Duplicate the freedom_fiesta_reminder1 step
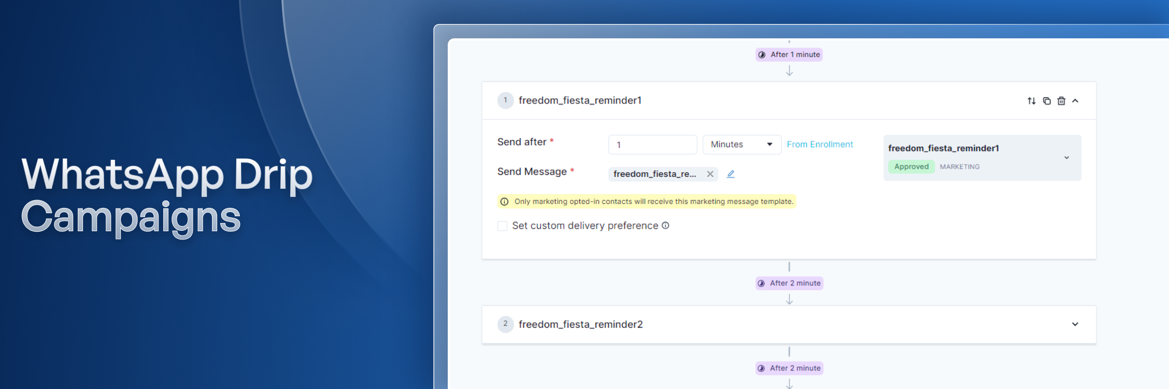Image resolution: width=1169 pixels, height=389 pixels. click(x=1047, y=101)
